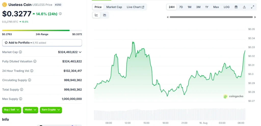Select 1M time range

click(x=189, y=7)
